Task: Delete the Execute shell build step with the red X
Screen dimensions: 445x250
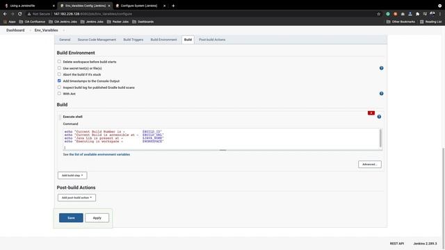Action: tap(371, 112)
